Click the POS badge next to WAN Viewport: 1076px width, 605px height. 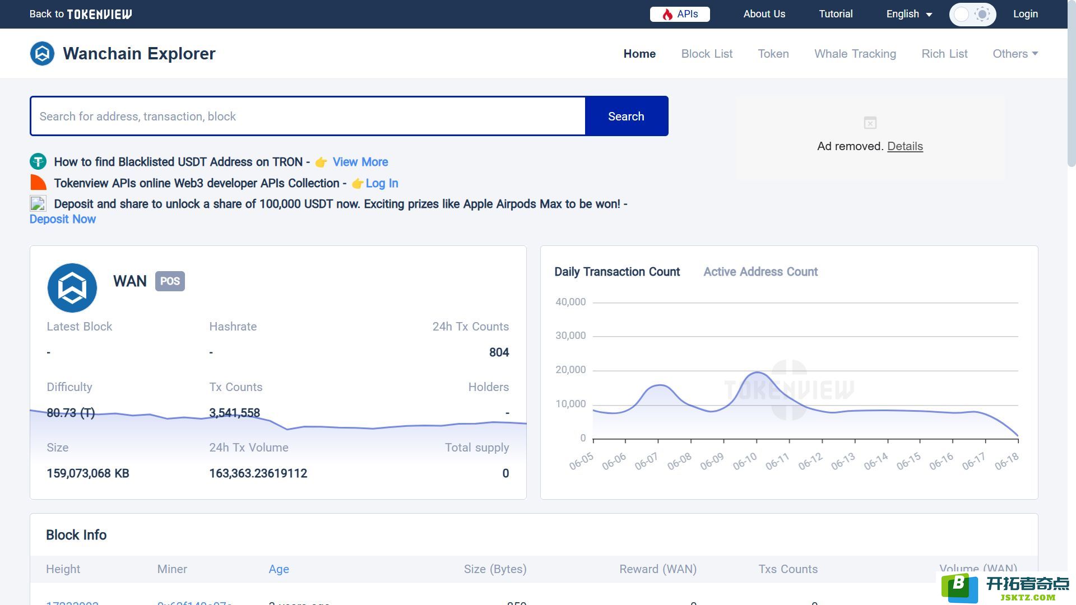coord(170,281)
